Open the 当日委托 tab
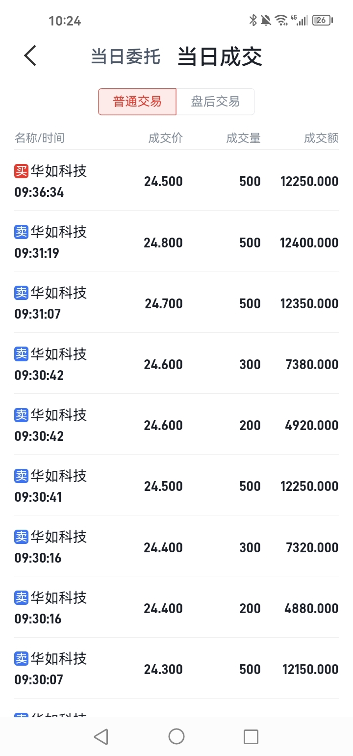The height and width of the screenshot is (756, 353). [126, 56]
